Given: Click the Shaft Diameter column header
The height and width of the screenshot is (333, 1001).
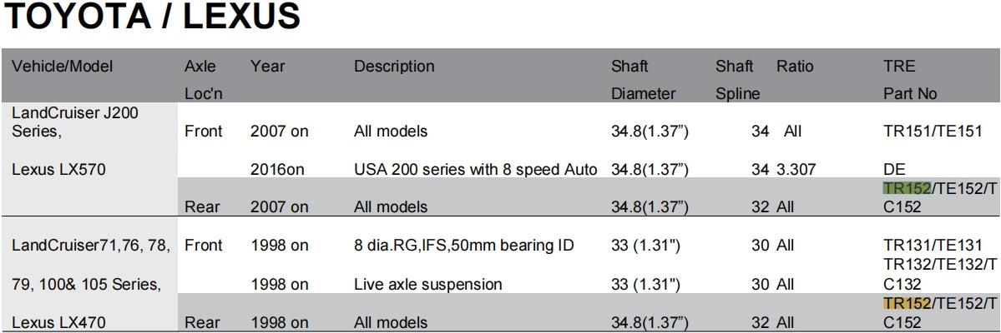Looking at the screenshot, I should click(x=643, y=80).
